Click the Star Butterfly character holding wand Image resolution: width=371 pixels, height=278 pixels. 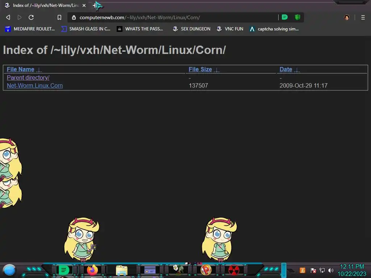coord(82,240)
